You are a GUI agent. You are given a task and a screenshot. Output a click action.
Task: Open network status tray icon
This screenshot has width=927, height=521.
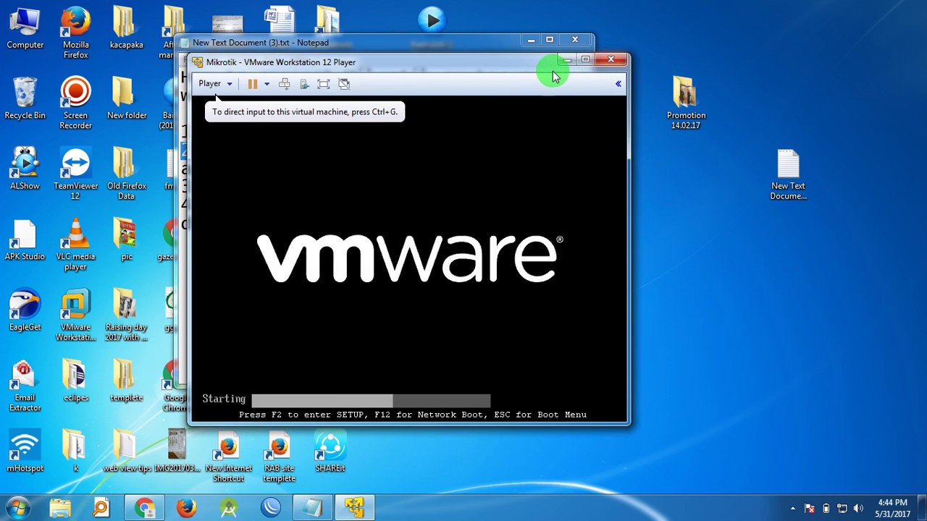(x=842, y=509)
